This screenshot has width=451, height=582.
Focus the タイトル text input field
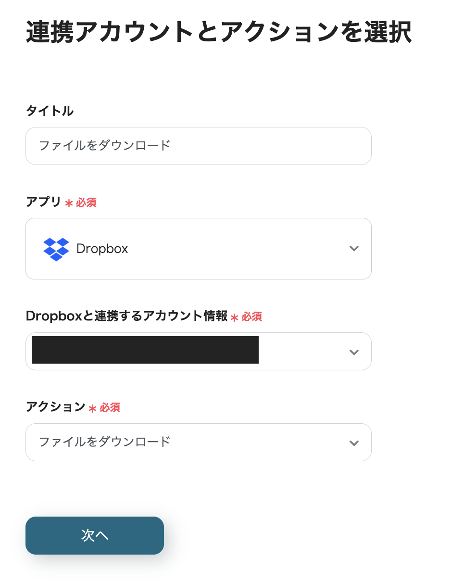pos(198,146)
